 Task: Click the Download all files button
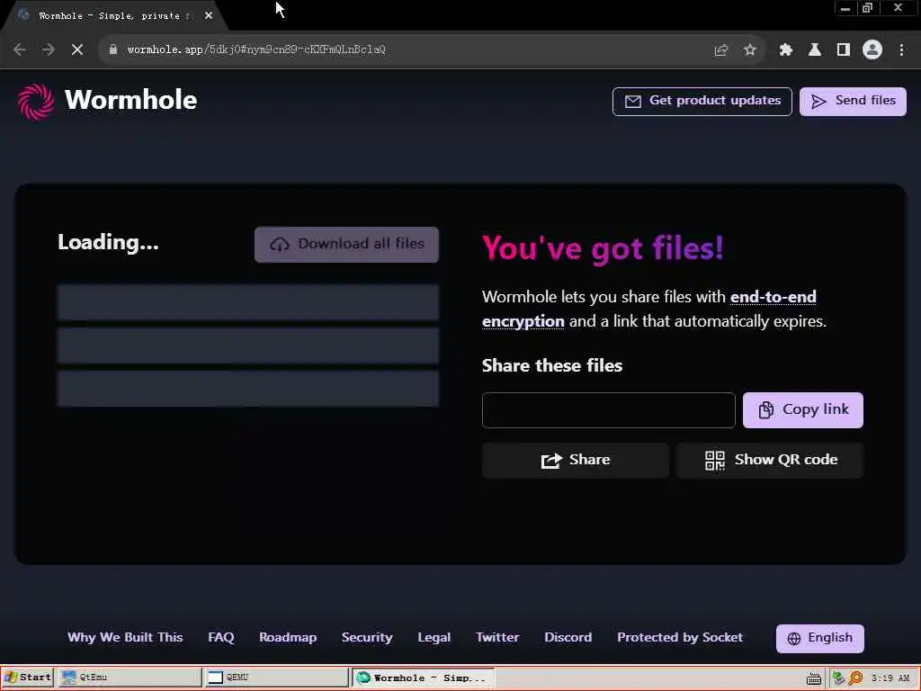coord(346,245)
